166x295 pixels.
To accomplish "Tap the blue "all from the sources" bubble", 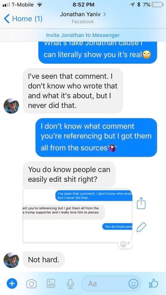I will coord(96,137).
